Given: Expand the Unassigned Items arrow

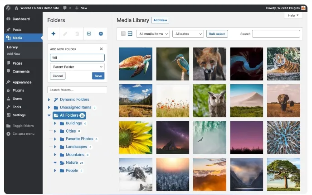Looking at the screenshot, I should 49,107.
